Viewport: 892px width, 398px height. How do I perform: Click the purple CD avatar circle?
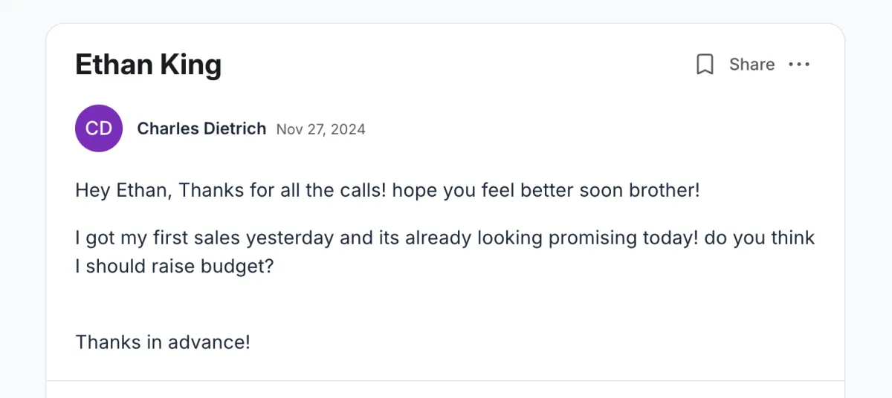pos(99,128)
